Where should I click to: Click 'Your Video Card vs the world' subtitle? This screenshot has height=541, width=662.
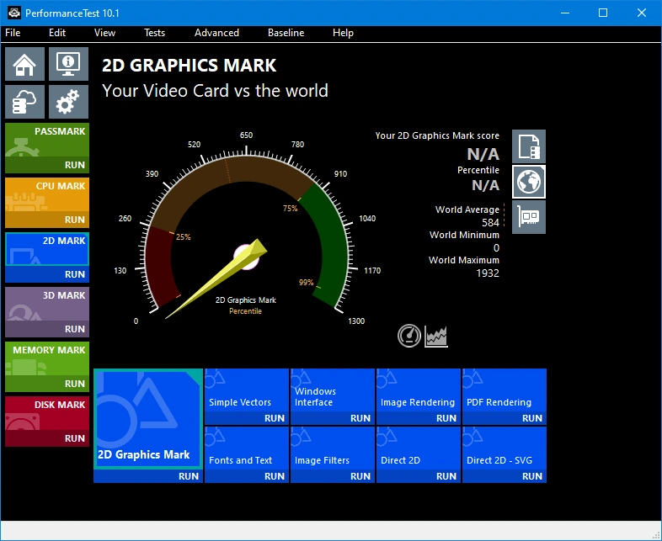click(215, 91)
